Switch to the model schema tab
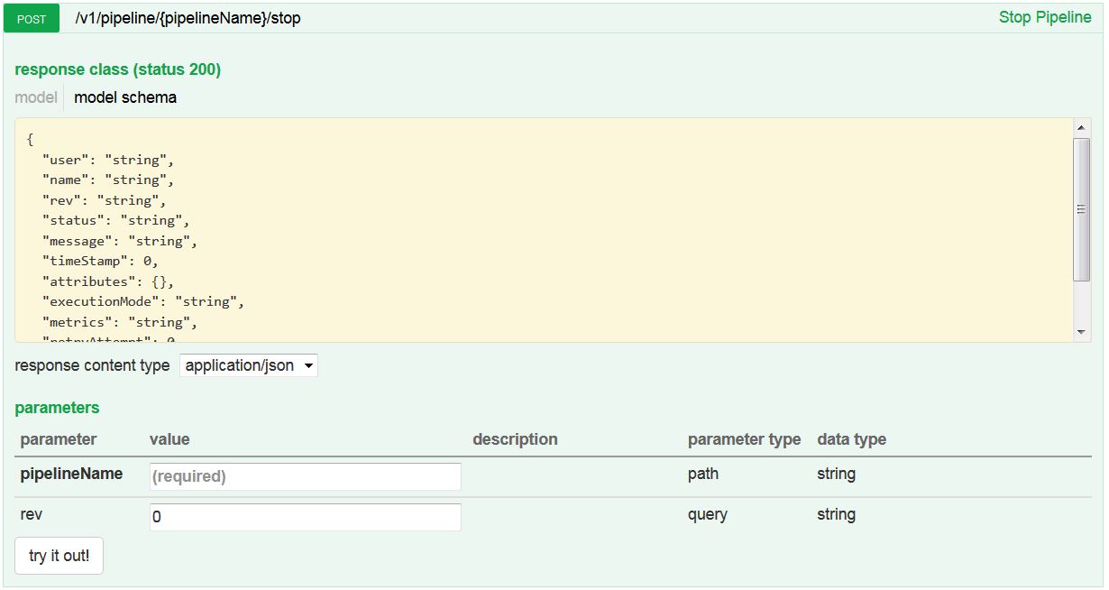 point(125,97)
